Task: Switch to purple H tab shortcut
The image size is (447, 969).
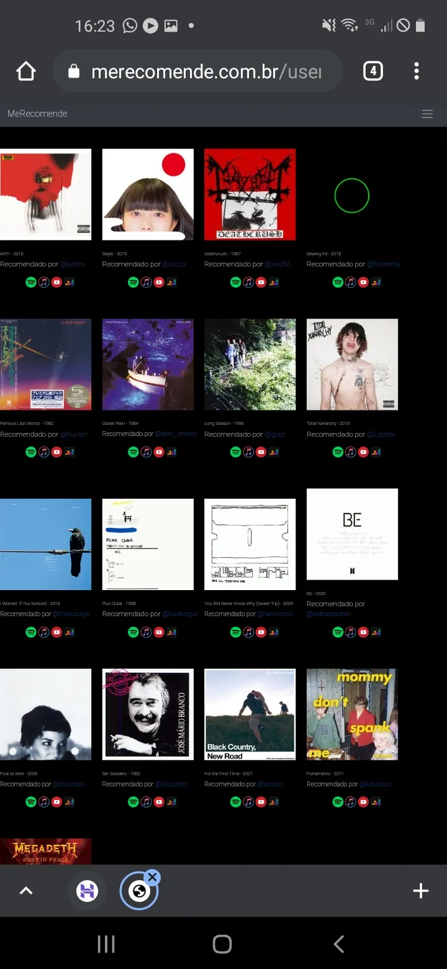Action: click(87, 891)
